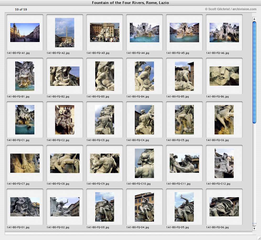The width and height of the screenshot is (261, 240).
Task: Select the file name label '1A1-BG-FQ-D1.jpg'
Action: tap(18, 227)
